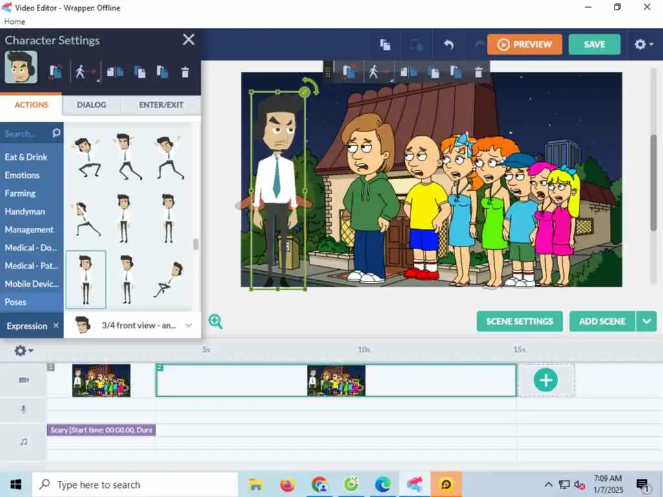Click trash icon in floating toolbar

point(478,72)
